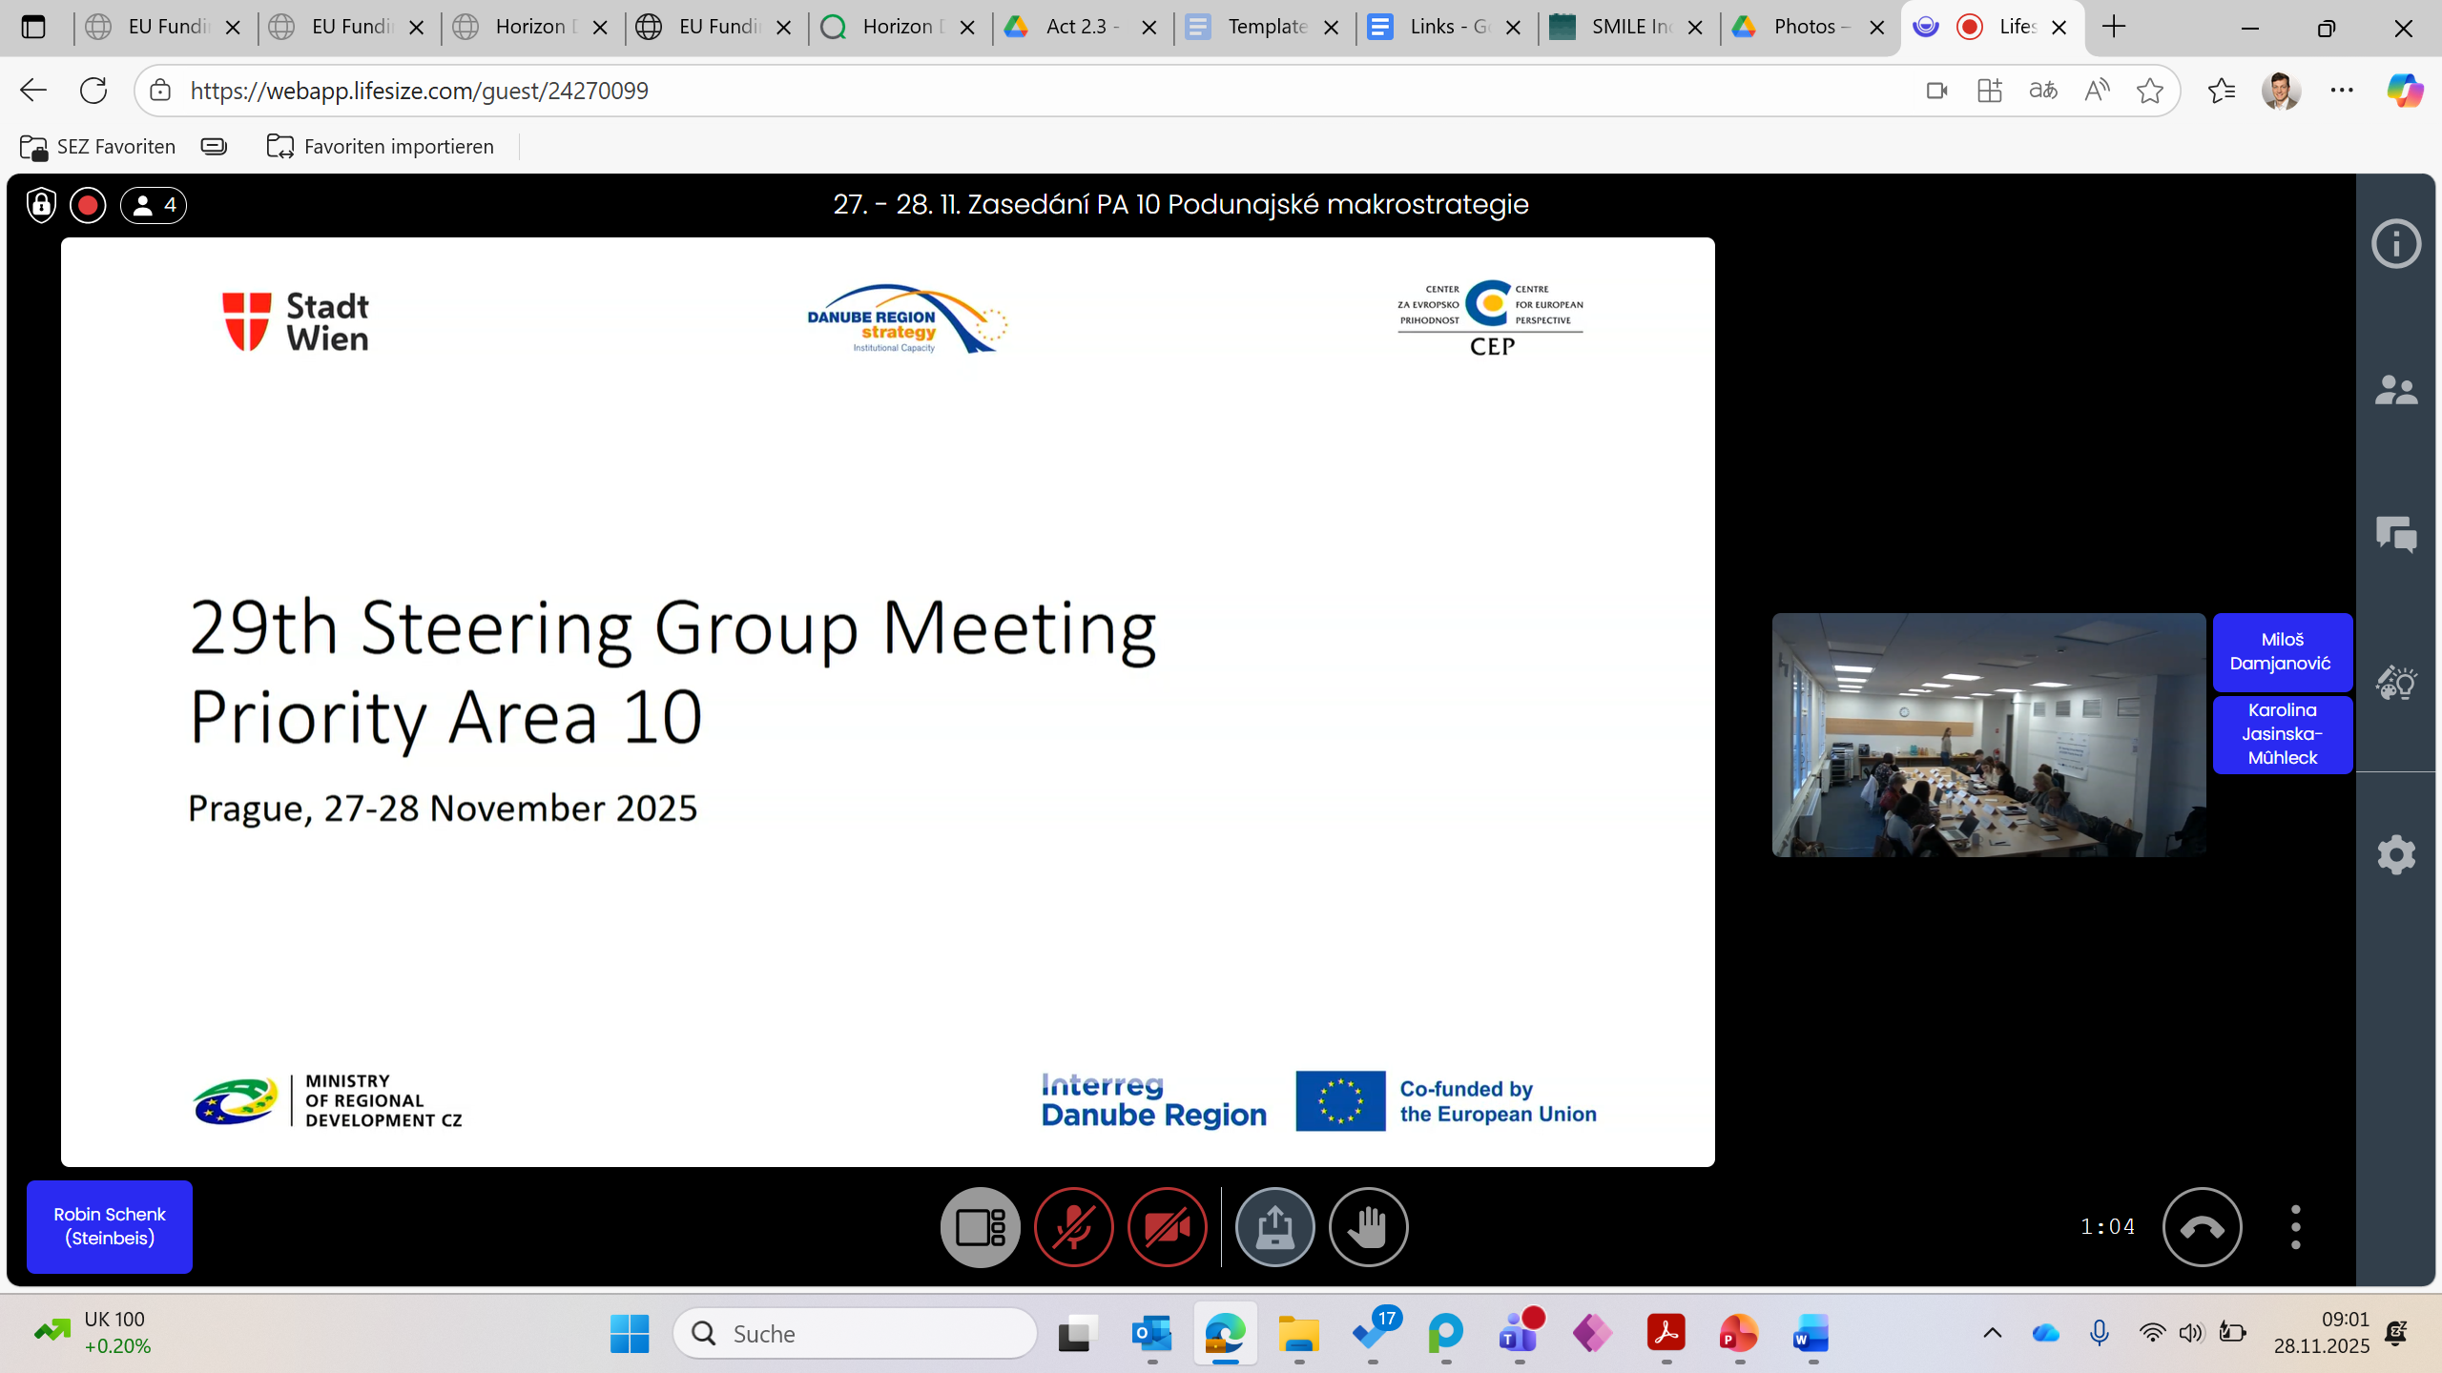This screenshot has height=1373, width=2442.
Task: Open the three-dot call options menu
Action: point(2295,1227)
